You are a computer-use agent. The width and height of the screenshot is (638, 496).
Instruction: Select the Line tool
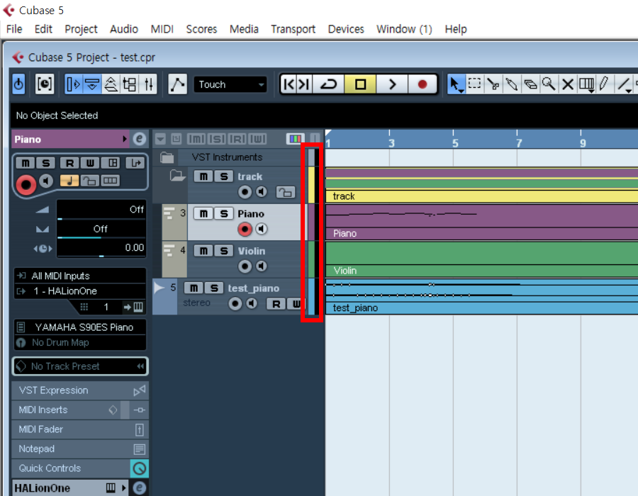pyautogui.click(x=625, y=84)
